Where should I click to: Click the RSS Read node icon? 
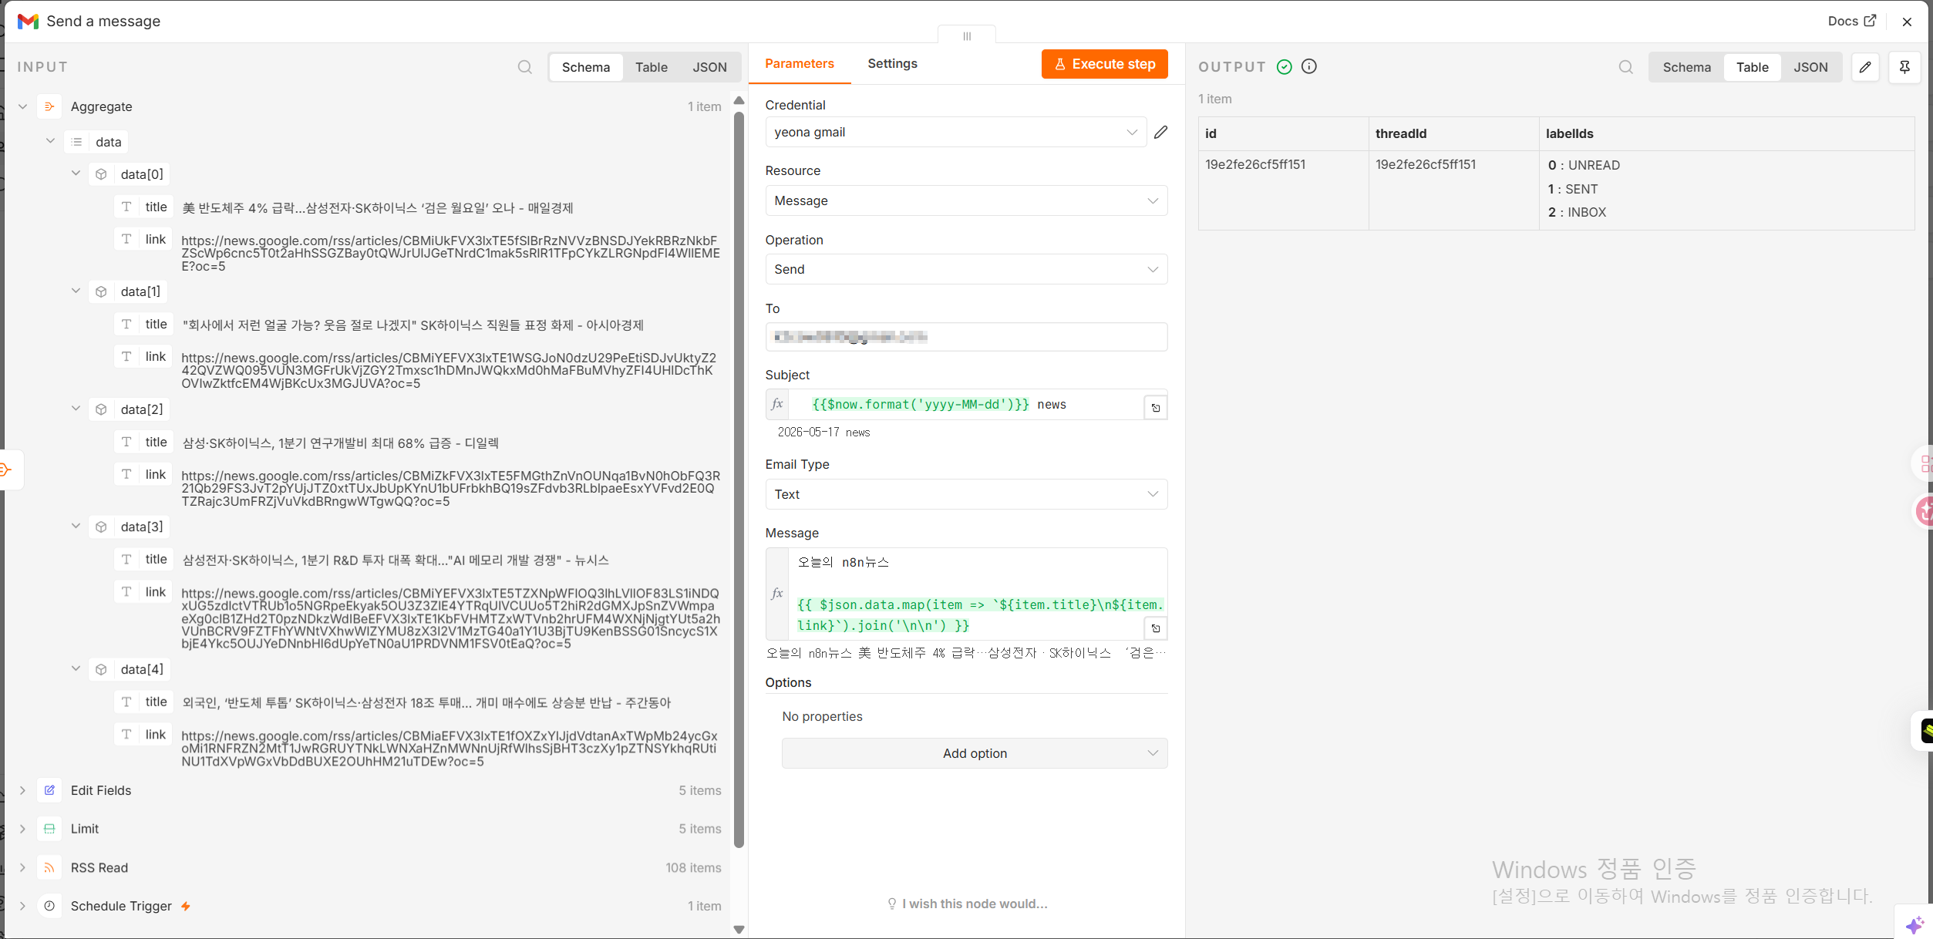click(x=49, y=867)
